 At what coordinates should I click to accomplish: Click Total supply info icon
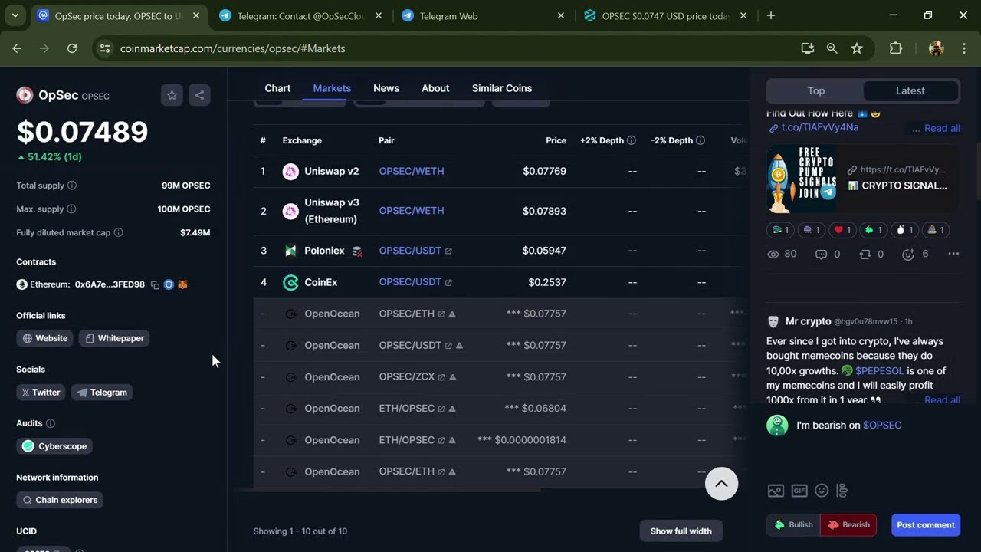click(72, 186)
